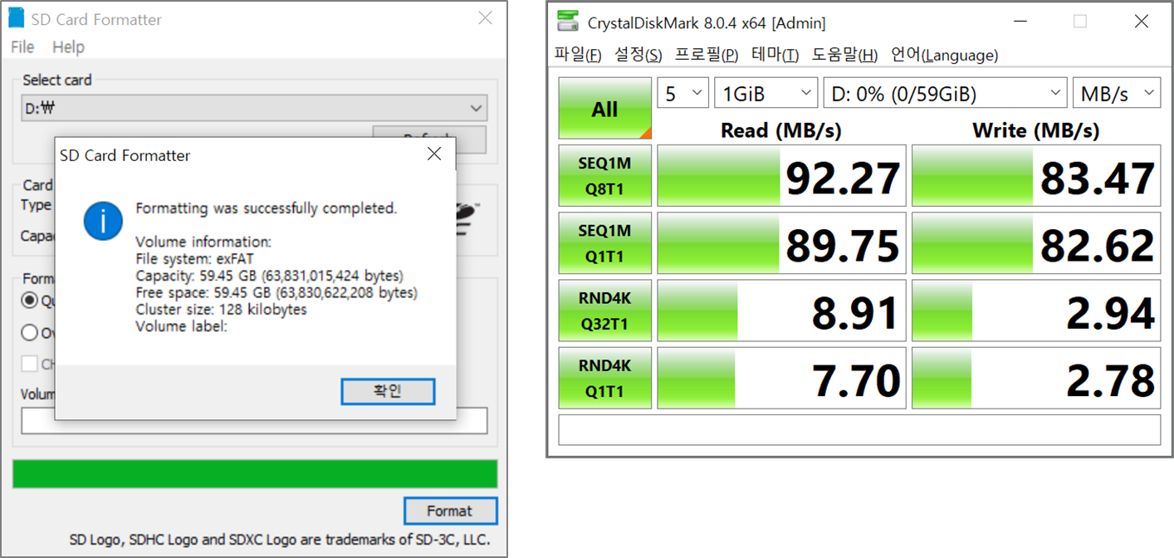Select the second formatting option radio button

30,333
